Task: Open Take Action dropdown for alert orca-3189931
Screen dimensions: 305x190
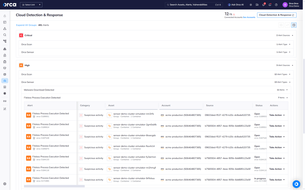Action: click(277, 115)
